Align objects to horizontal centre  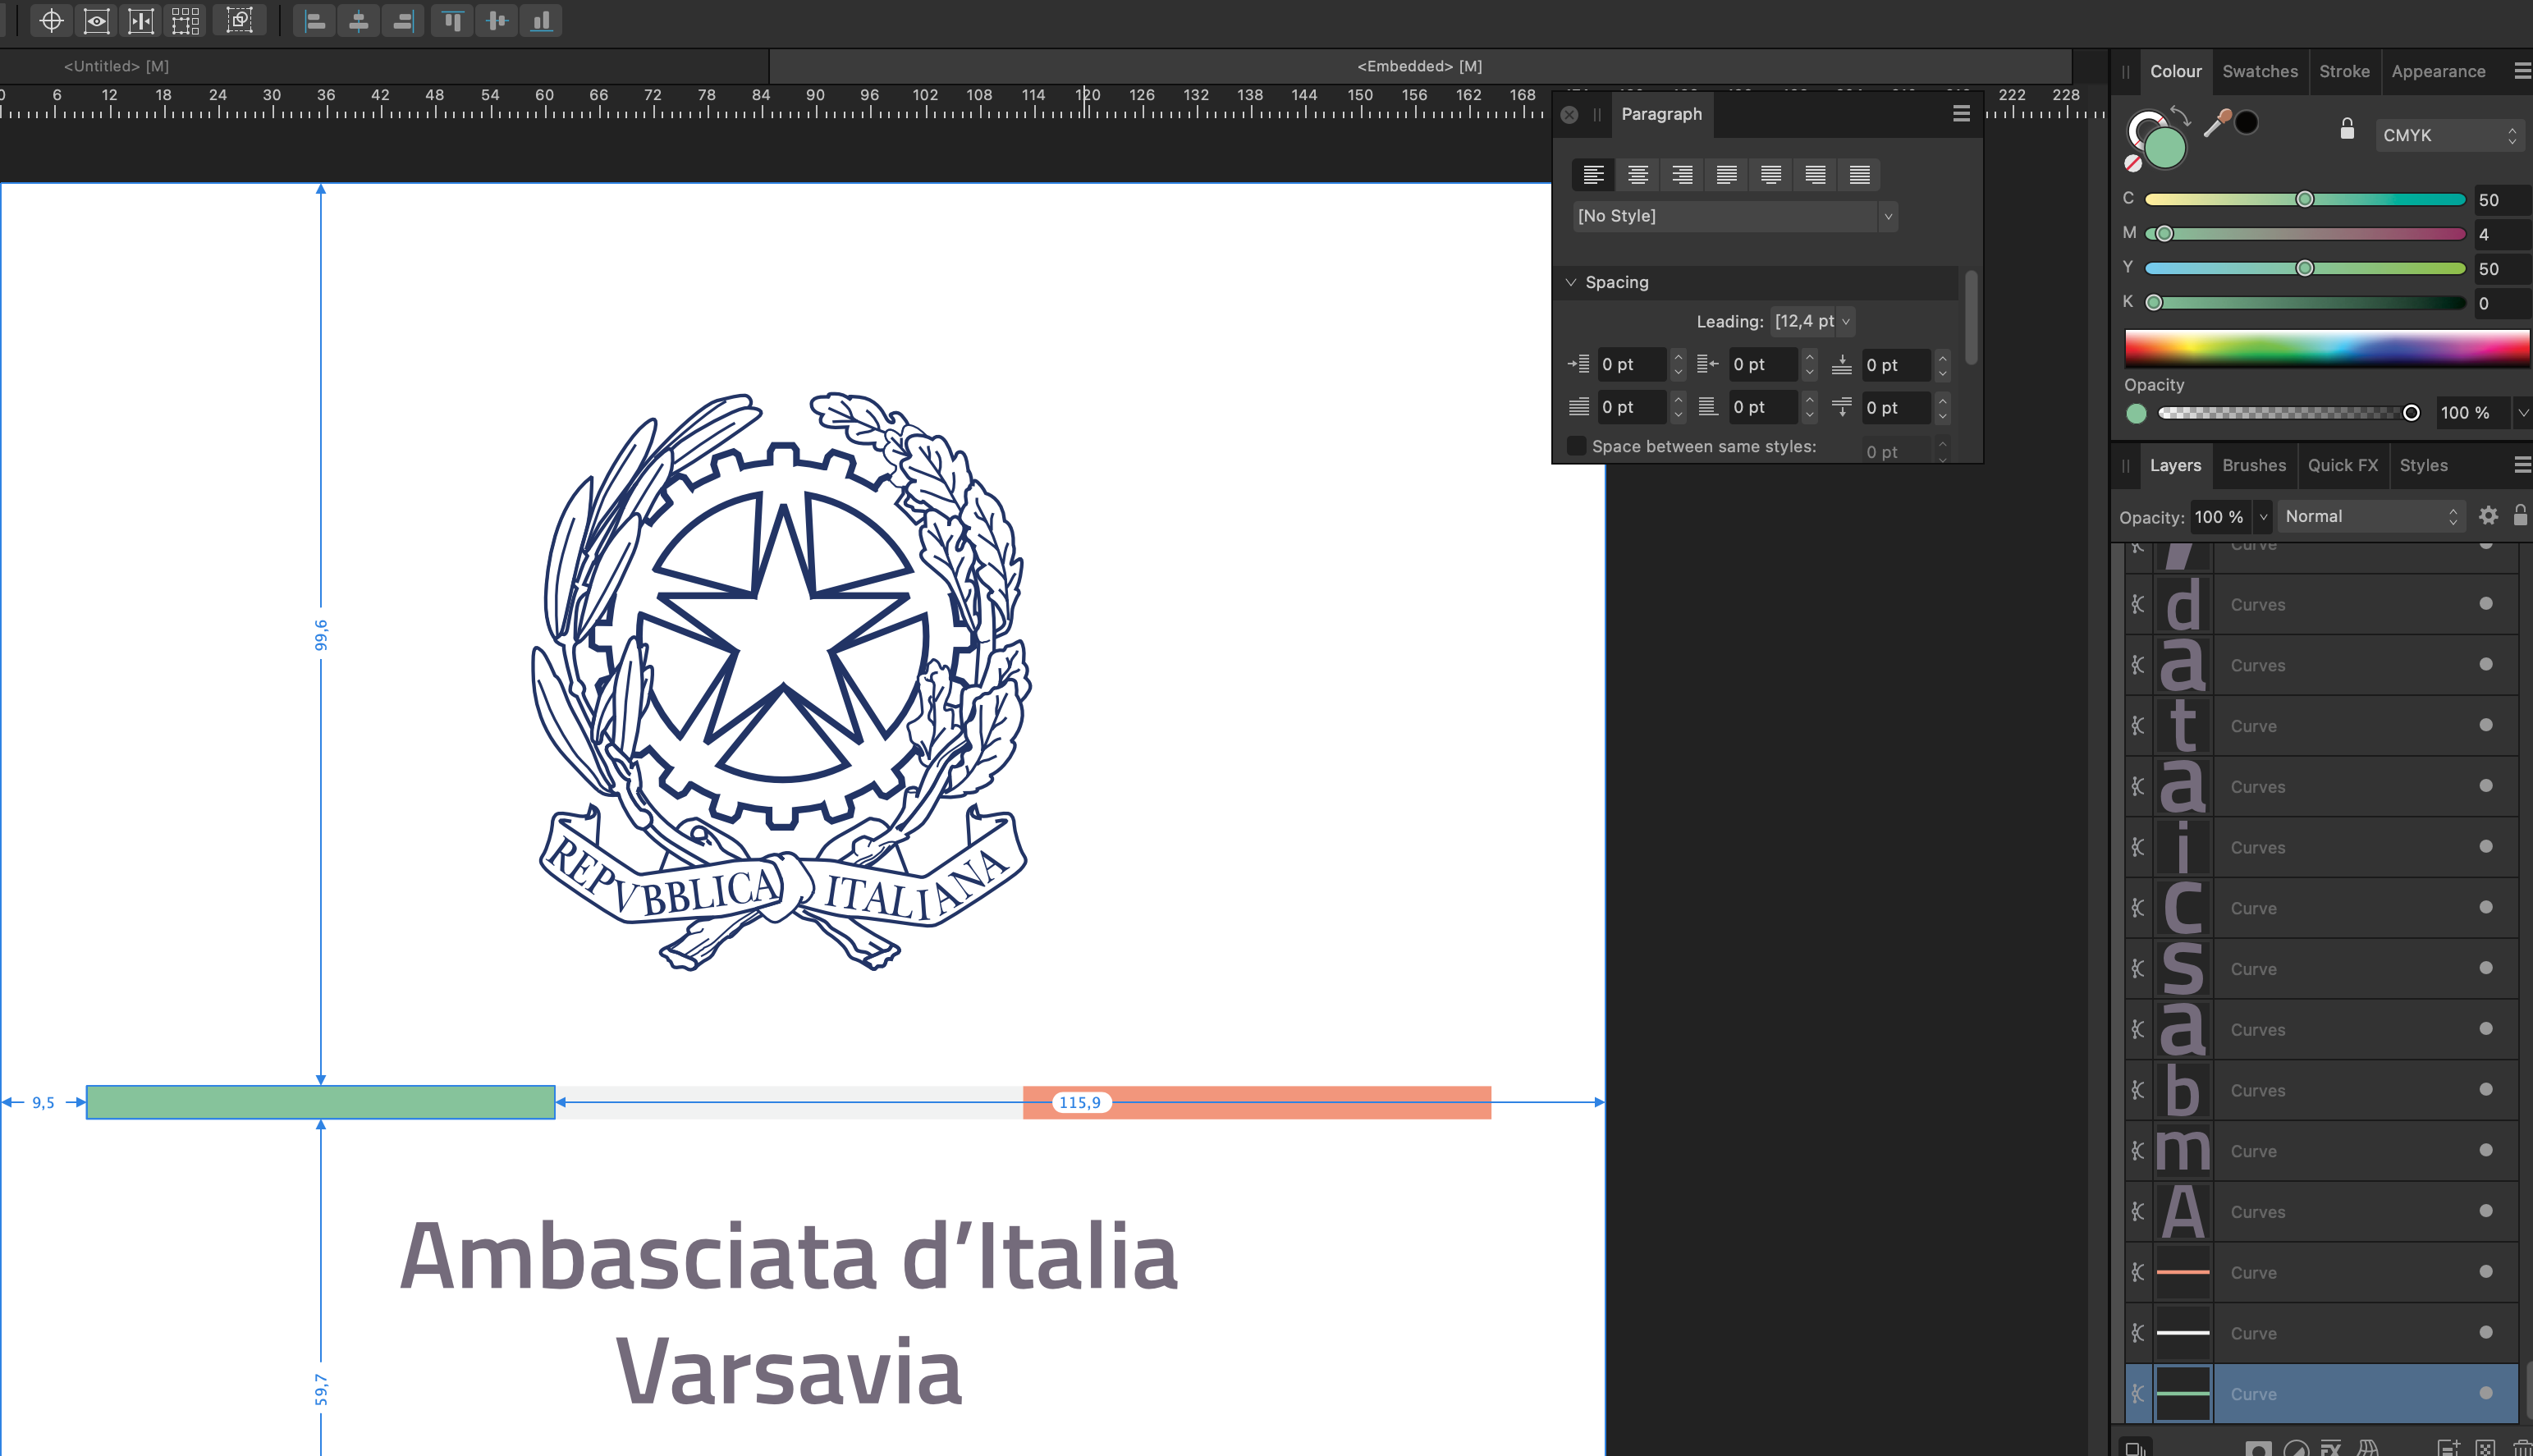coord(359,21)
